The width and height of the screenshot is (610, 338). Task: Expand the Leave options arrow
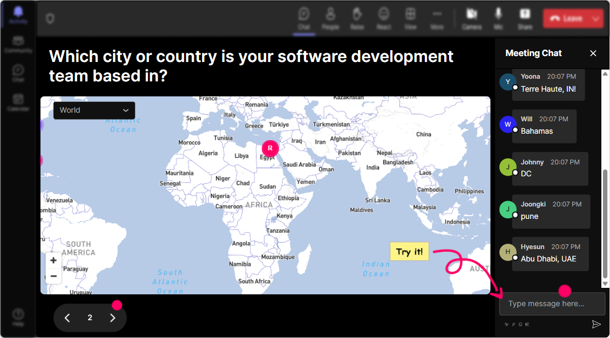(x=596, y=18)
